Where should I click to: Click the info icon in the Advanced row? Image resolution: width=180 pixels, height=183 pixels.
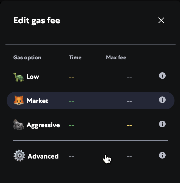(162, 155)
